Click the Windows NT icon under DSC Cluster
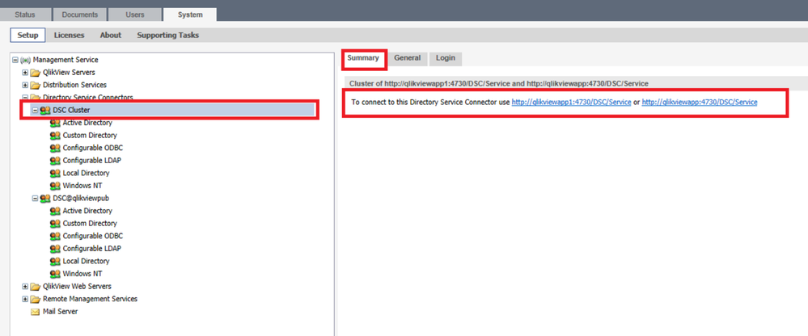Image resolution: width=808 pixels, height=336 pixels. (x=55, y=185)
